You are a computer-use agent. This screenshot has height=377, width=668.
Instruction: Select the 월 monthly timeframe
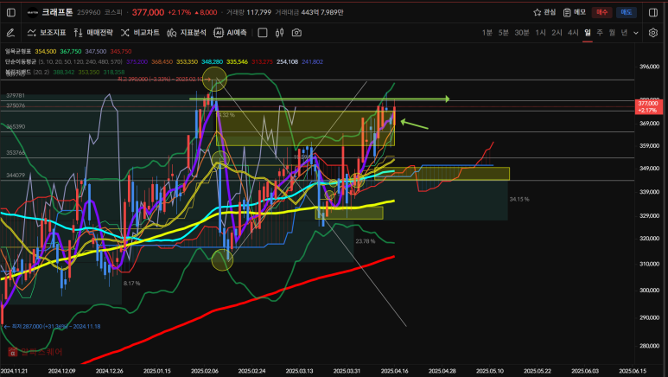pos(612,32)
